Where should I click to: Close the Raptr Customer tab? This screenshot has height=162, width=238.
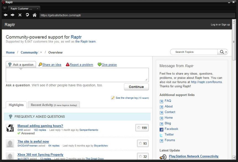(x=38, y=8)
